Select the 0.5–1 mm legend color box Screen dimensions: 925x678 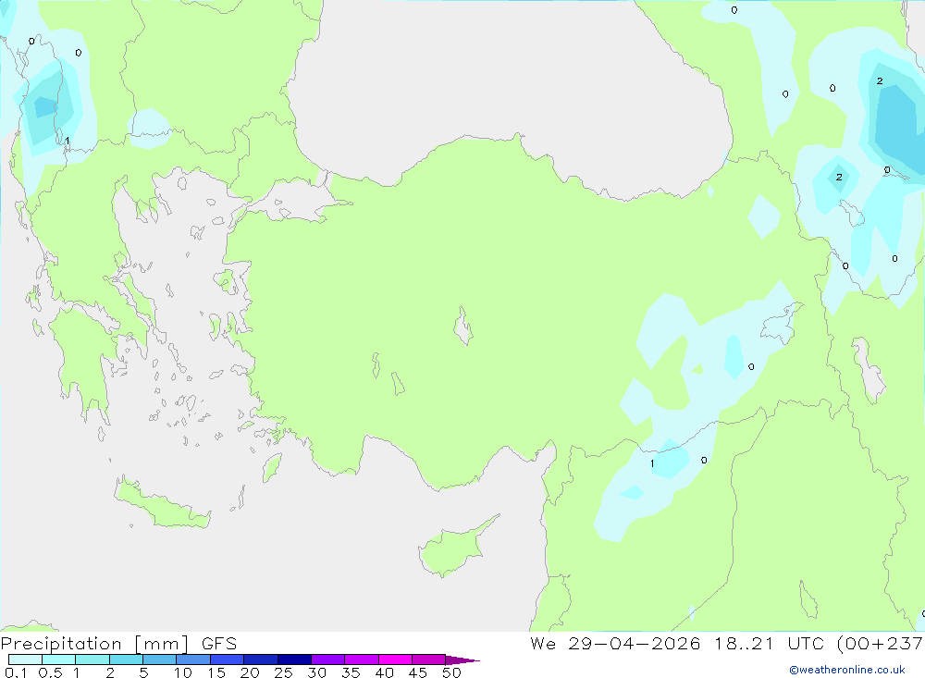[x=58, y=660]
